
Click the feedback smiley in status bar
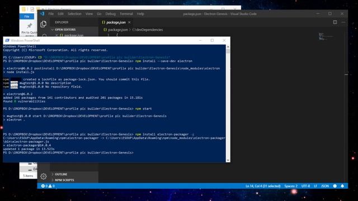(x=335, y=186)
